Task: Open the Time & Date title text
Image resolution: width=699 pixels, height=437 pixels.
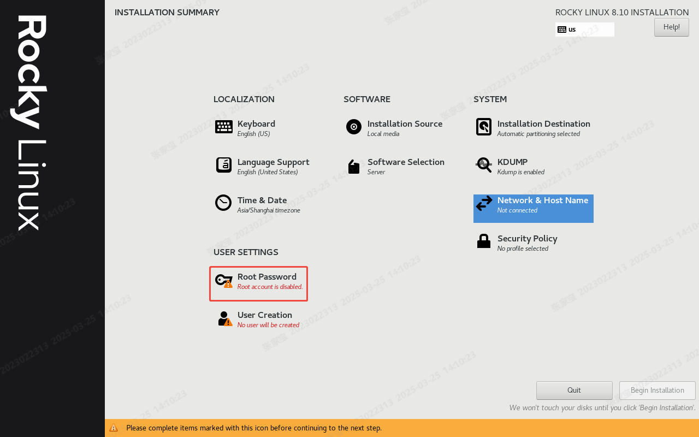Action: [262, 200]
